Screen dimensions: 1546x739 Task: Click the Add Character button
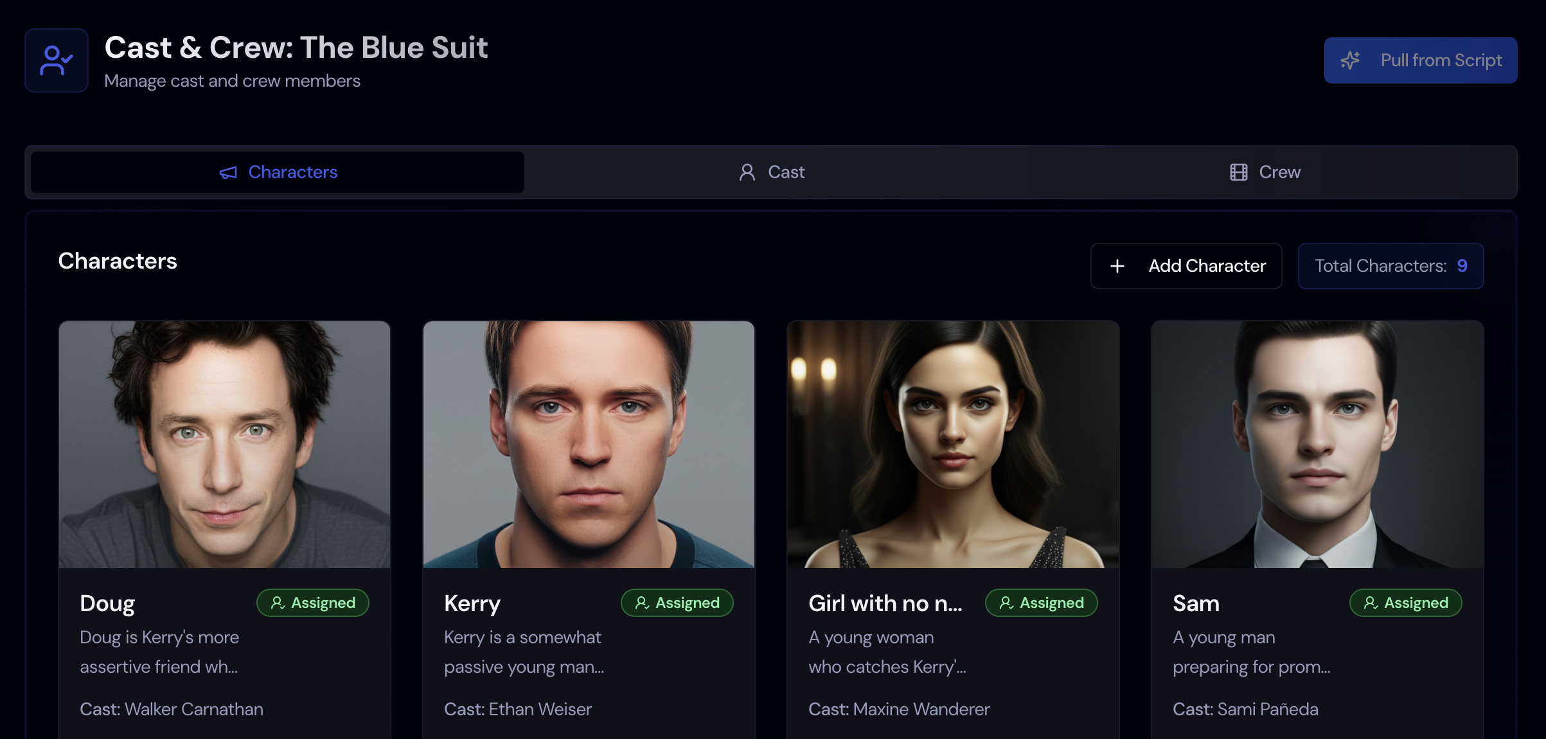point(1186,265)
